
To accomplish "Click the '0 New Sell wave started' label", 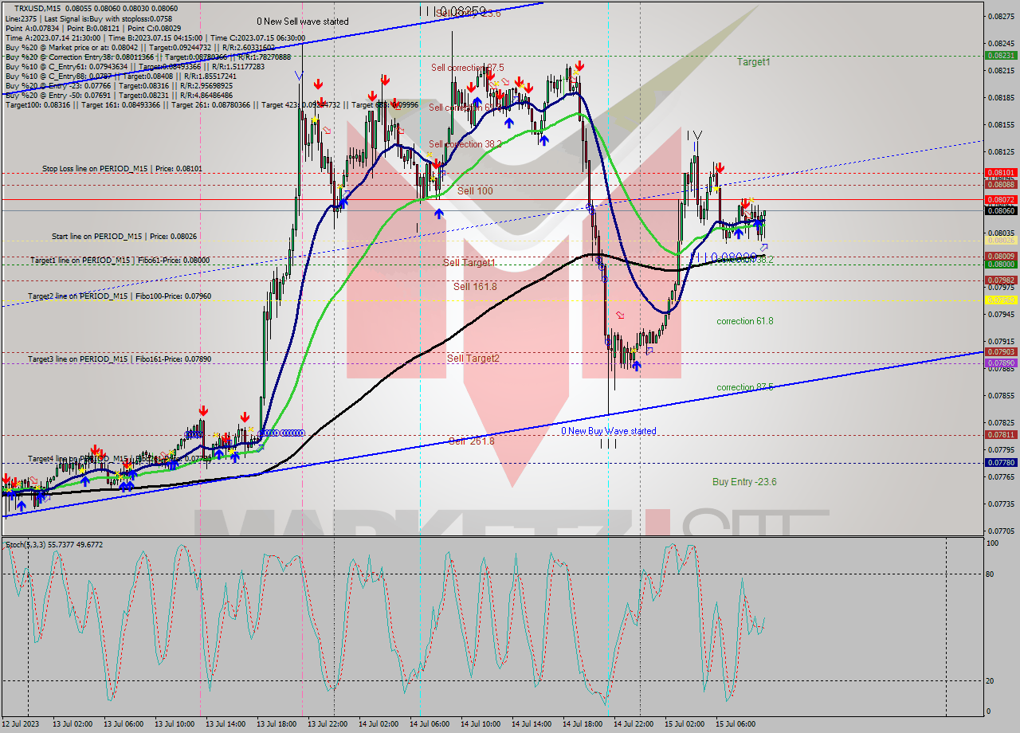I will [303, 22].
